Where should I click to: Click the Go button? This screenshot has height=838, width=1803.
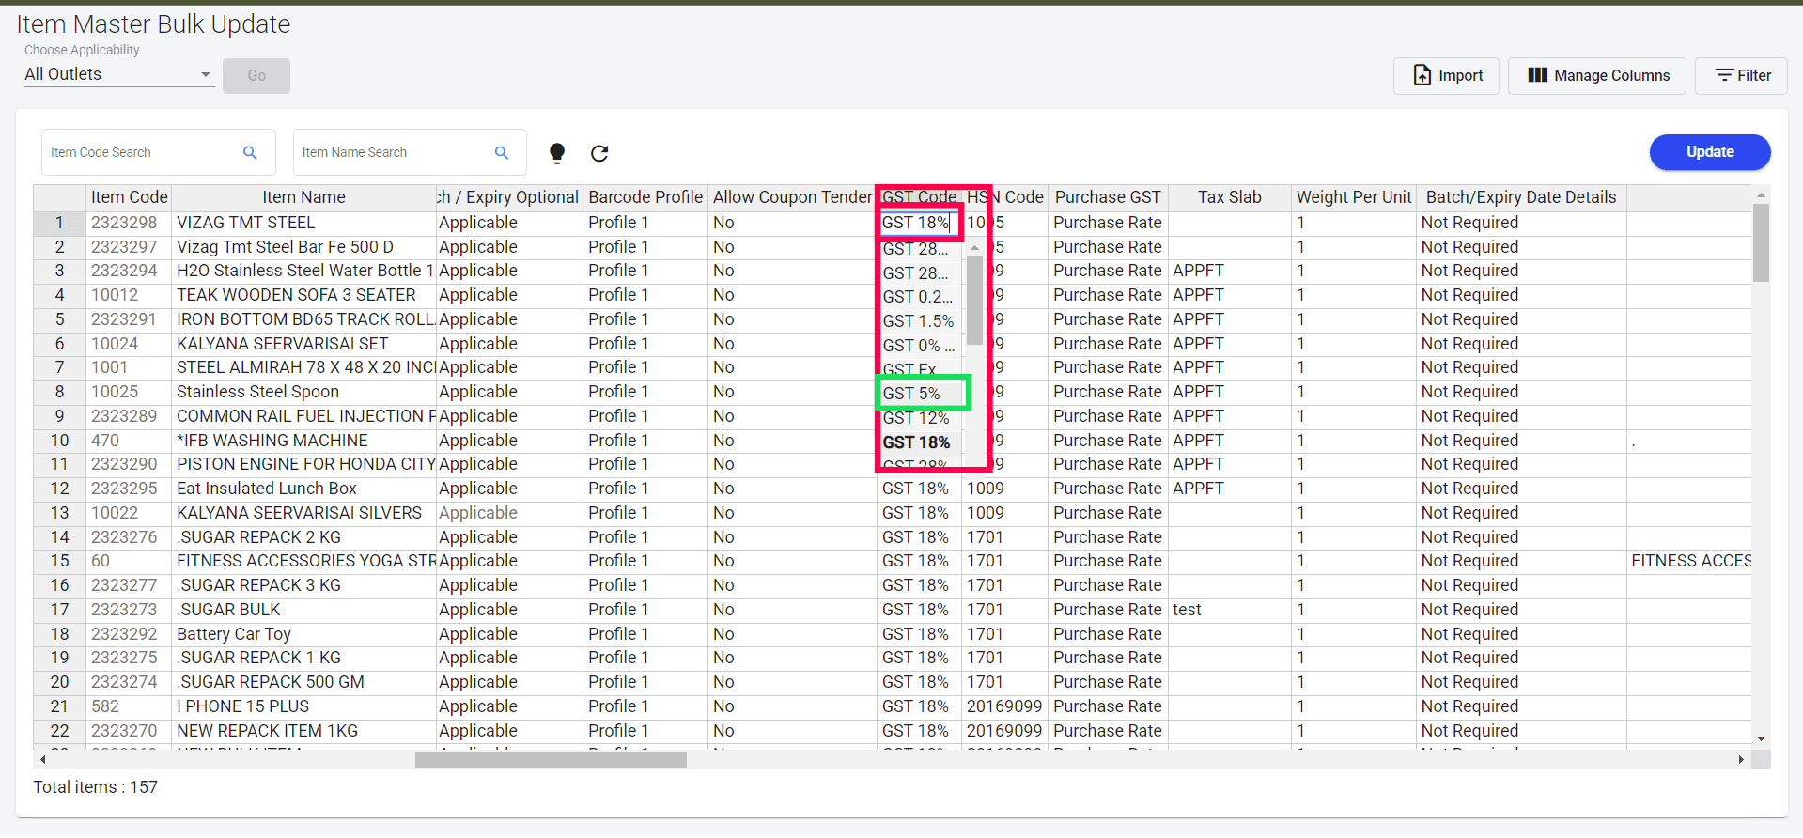click(x=256, y=75)
